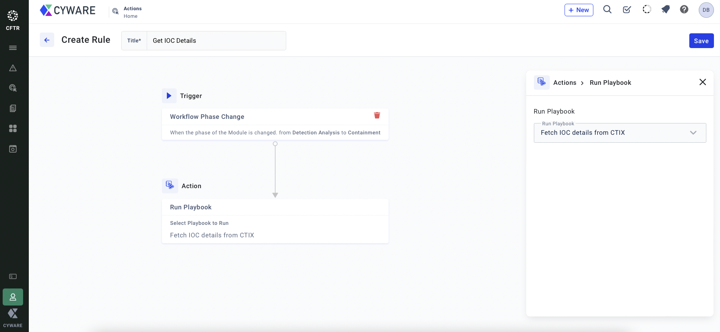This screenshot has width=720, height=332.
Task: Close the Run Playbook side panel
Action: pyautogui.click(x=702, y=82)
